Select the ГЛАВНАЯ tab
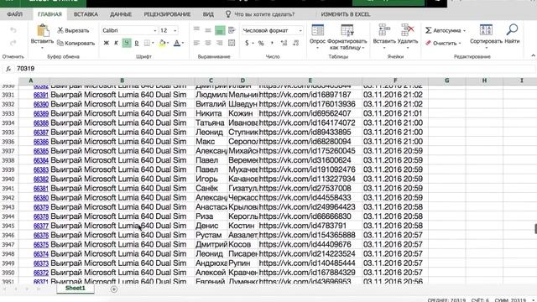537x302 pixels. (x=50, y=14)
